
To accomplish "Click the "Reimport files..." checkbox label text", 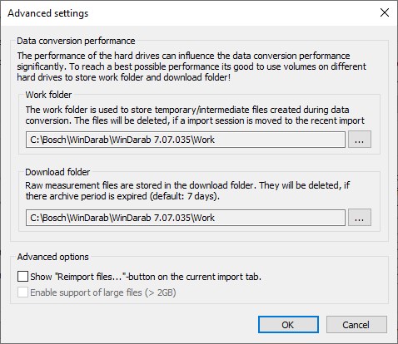I will coord(146,277).
